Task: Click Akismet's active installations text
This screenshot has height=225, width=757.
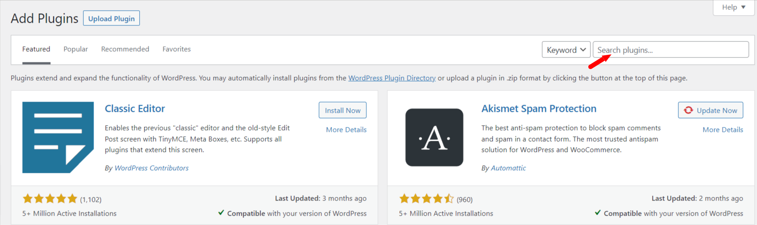Action: click(446, 213)
